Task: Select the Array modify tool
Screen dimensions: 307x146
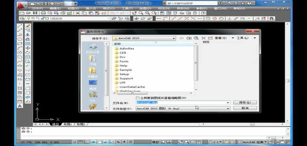Action: 28,43
